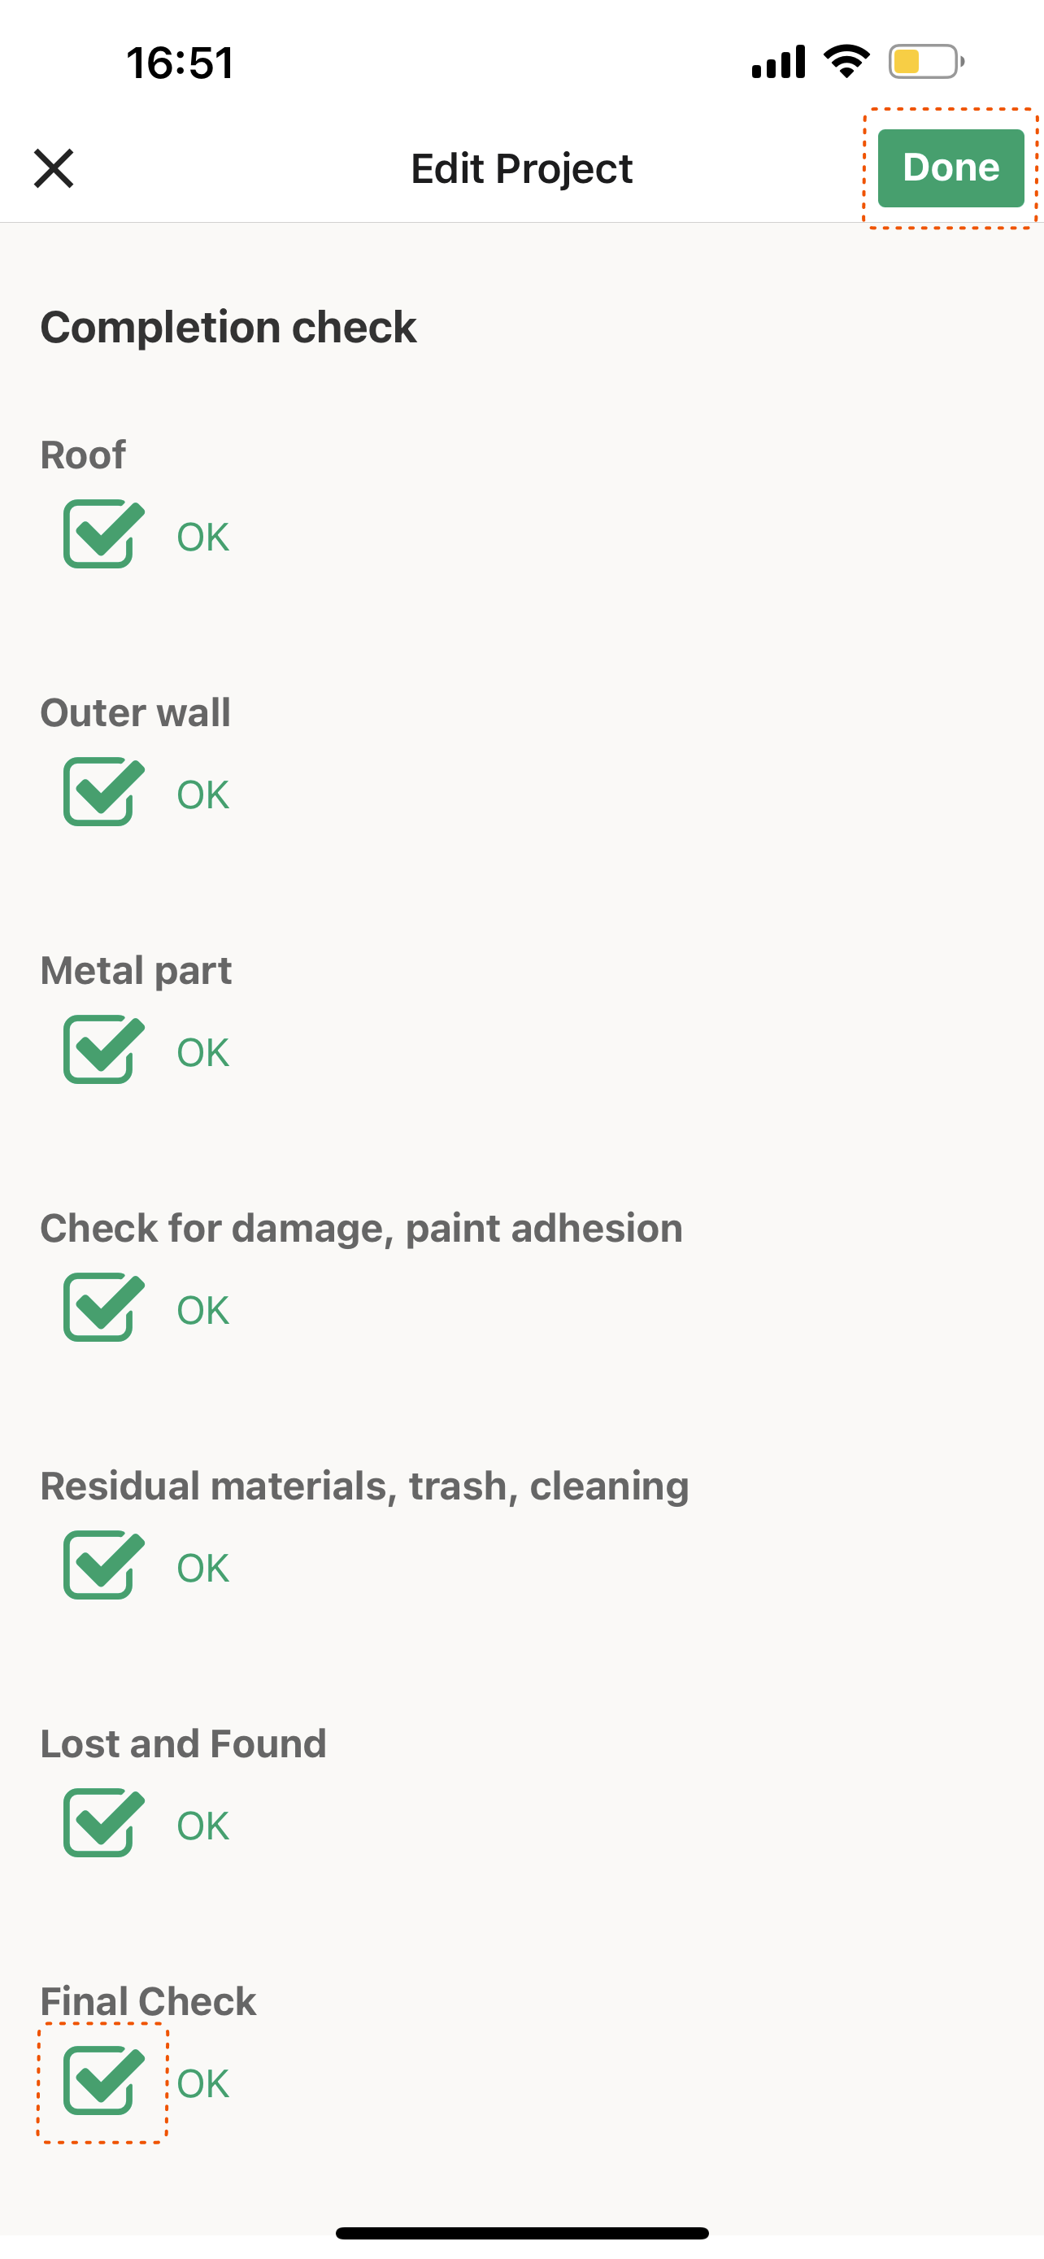The height and width of the screenshot is (2259, 1044).
Task: Tap the home indicator bar
Action: 521,2233
